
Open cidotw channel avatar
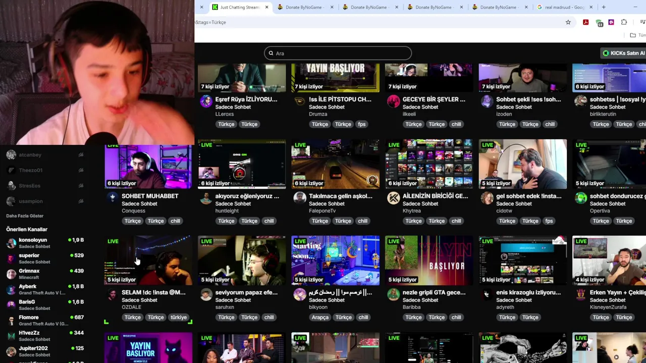[x=487, y=198]
